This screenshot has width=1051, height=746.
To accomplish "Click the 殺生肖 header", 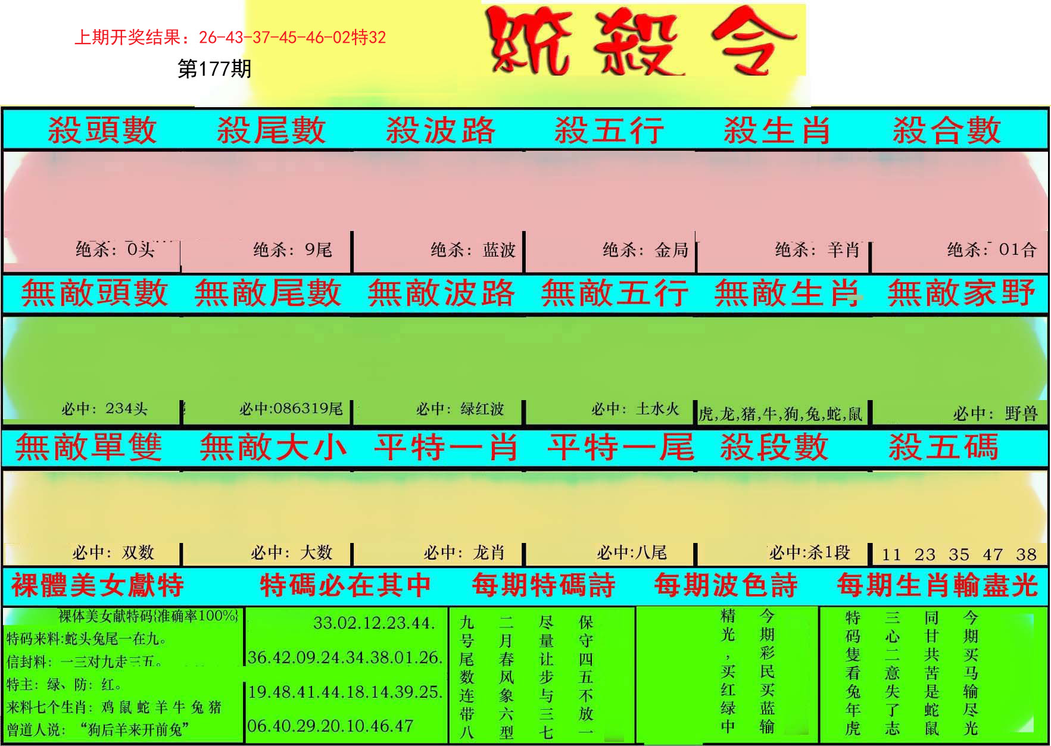I will tap(777, 130).
